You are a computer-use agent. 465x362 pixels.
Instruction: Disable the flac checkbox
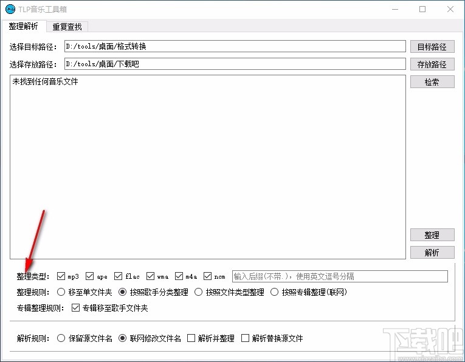[118, 276]
